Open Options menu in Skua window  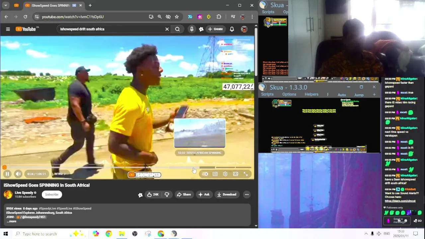(289, 94)
